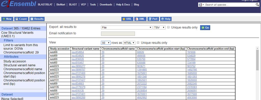261x100 pixels.
Task: Tick Unique results only for export
Action: [168, 27]
